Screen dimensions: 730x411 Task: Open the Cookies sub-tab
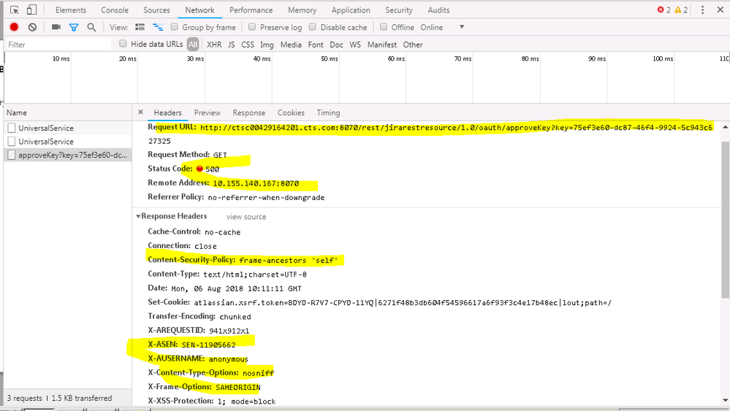point(291,112)
